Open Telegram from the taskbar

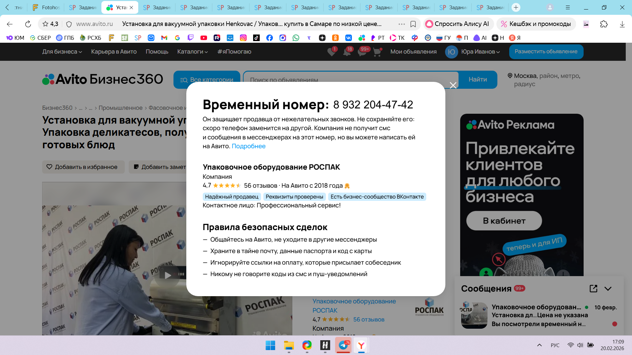[x=343, y=345]
